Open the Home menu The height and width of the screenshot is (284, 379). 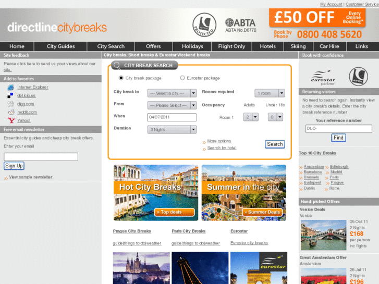click(17, 46)
